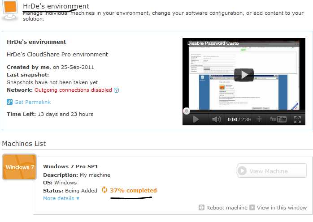313x222 pixels.
Task: Click Created by me on 25-Sep-2011 text
Action: coord(50,67)
